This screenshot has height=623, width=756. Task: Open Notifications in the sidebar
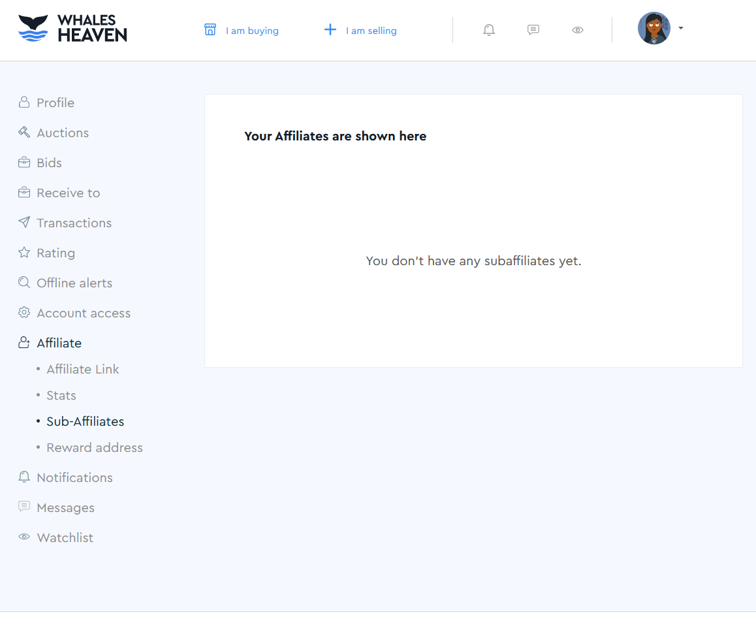click(74, 477)
